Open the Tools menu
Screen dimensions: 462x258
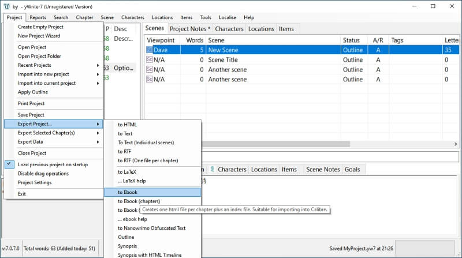(x=206, y=17)
